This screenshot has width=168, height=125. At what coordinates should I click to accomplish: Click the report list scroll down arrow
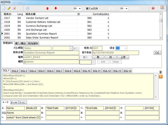(x=161, y=38)
